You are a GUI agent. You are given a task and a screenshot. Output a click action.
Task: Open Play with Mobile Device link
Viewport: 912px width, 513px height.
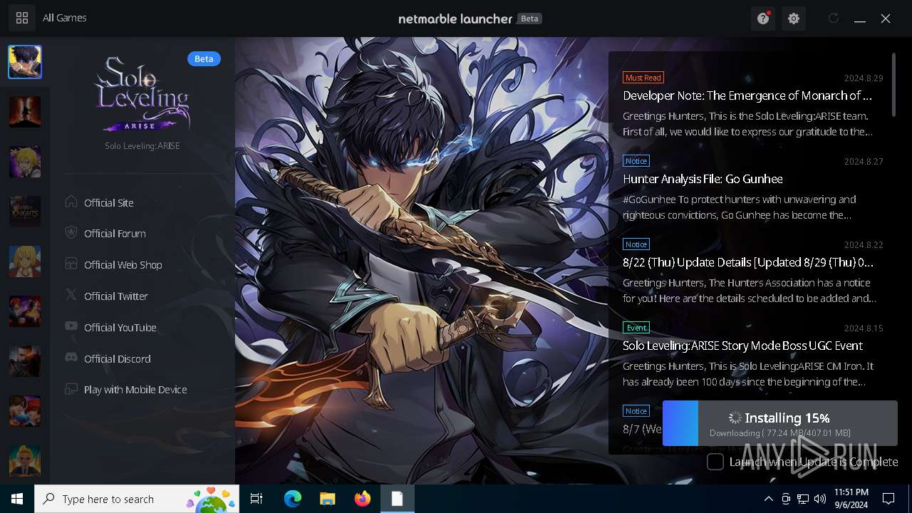click(x=135, y=390)
